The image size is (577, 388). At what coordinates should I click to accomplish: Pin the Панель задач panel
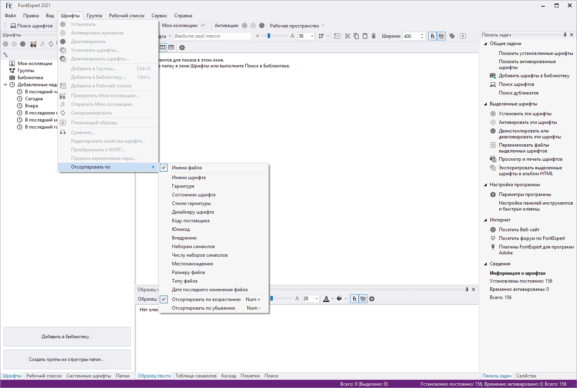coord(565,35)
